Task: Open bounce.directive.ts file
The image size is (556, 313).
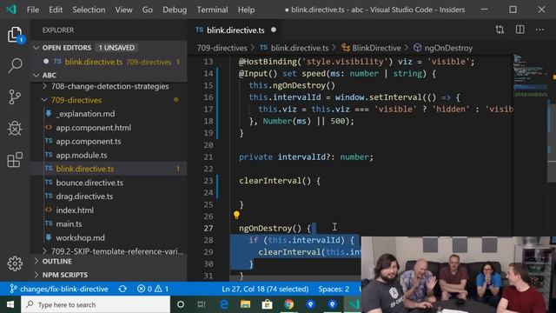Action: (x=89, y=183)
